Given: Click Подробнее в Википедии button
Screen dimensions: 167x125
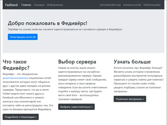Looking at the screenshot, I should (x=21, y=117).
